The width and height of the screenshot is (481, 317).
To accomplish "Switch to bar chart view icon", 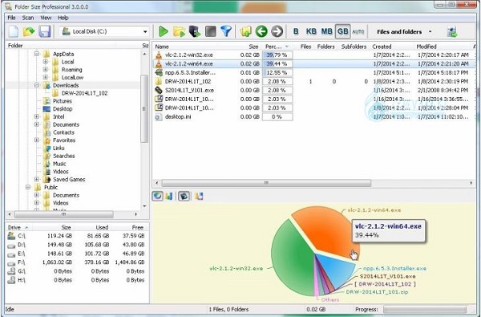I will coord(169,196).
